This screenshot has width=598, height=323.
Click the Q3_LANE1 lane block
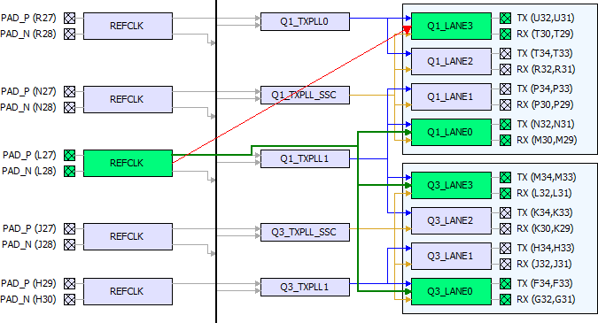[x=451, y=256]
